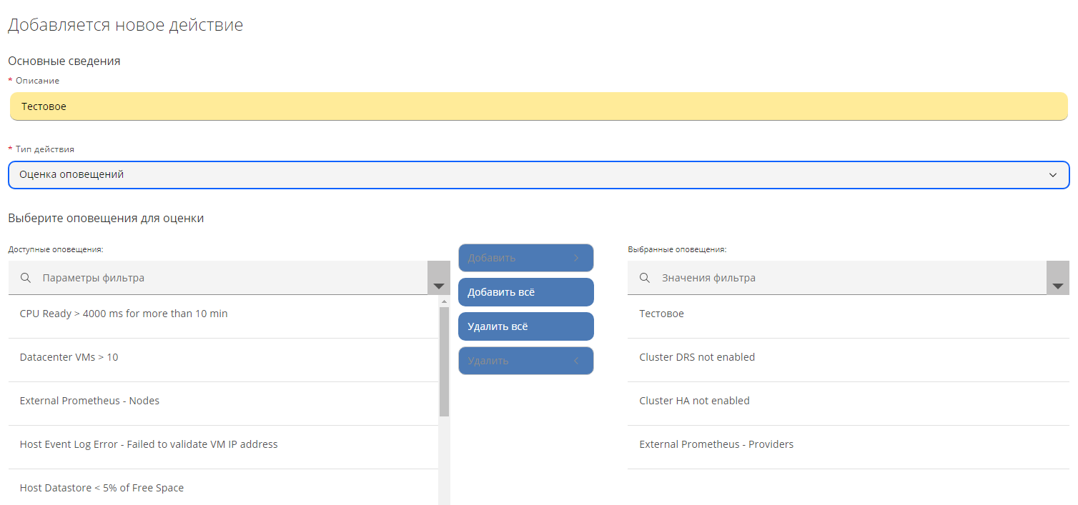The width and height of the screenshot is (1078, 505).
Task: Focus the 'Параметры фильтра' search field
Action: (229, 278)
